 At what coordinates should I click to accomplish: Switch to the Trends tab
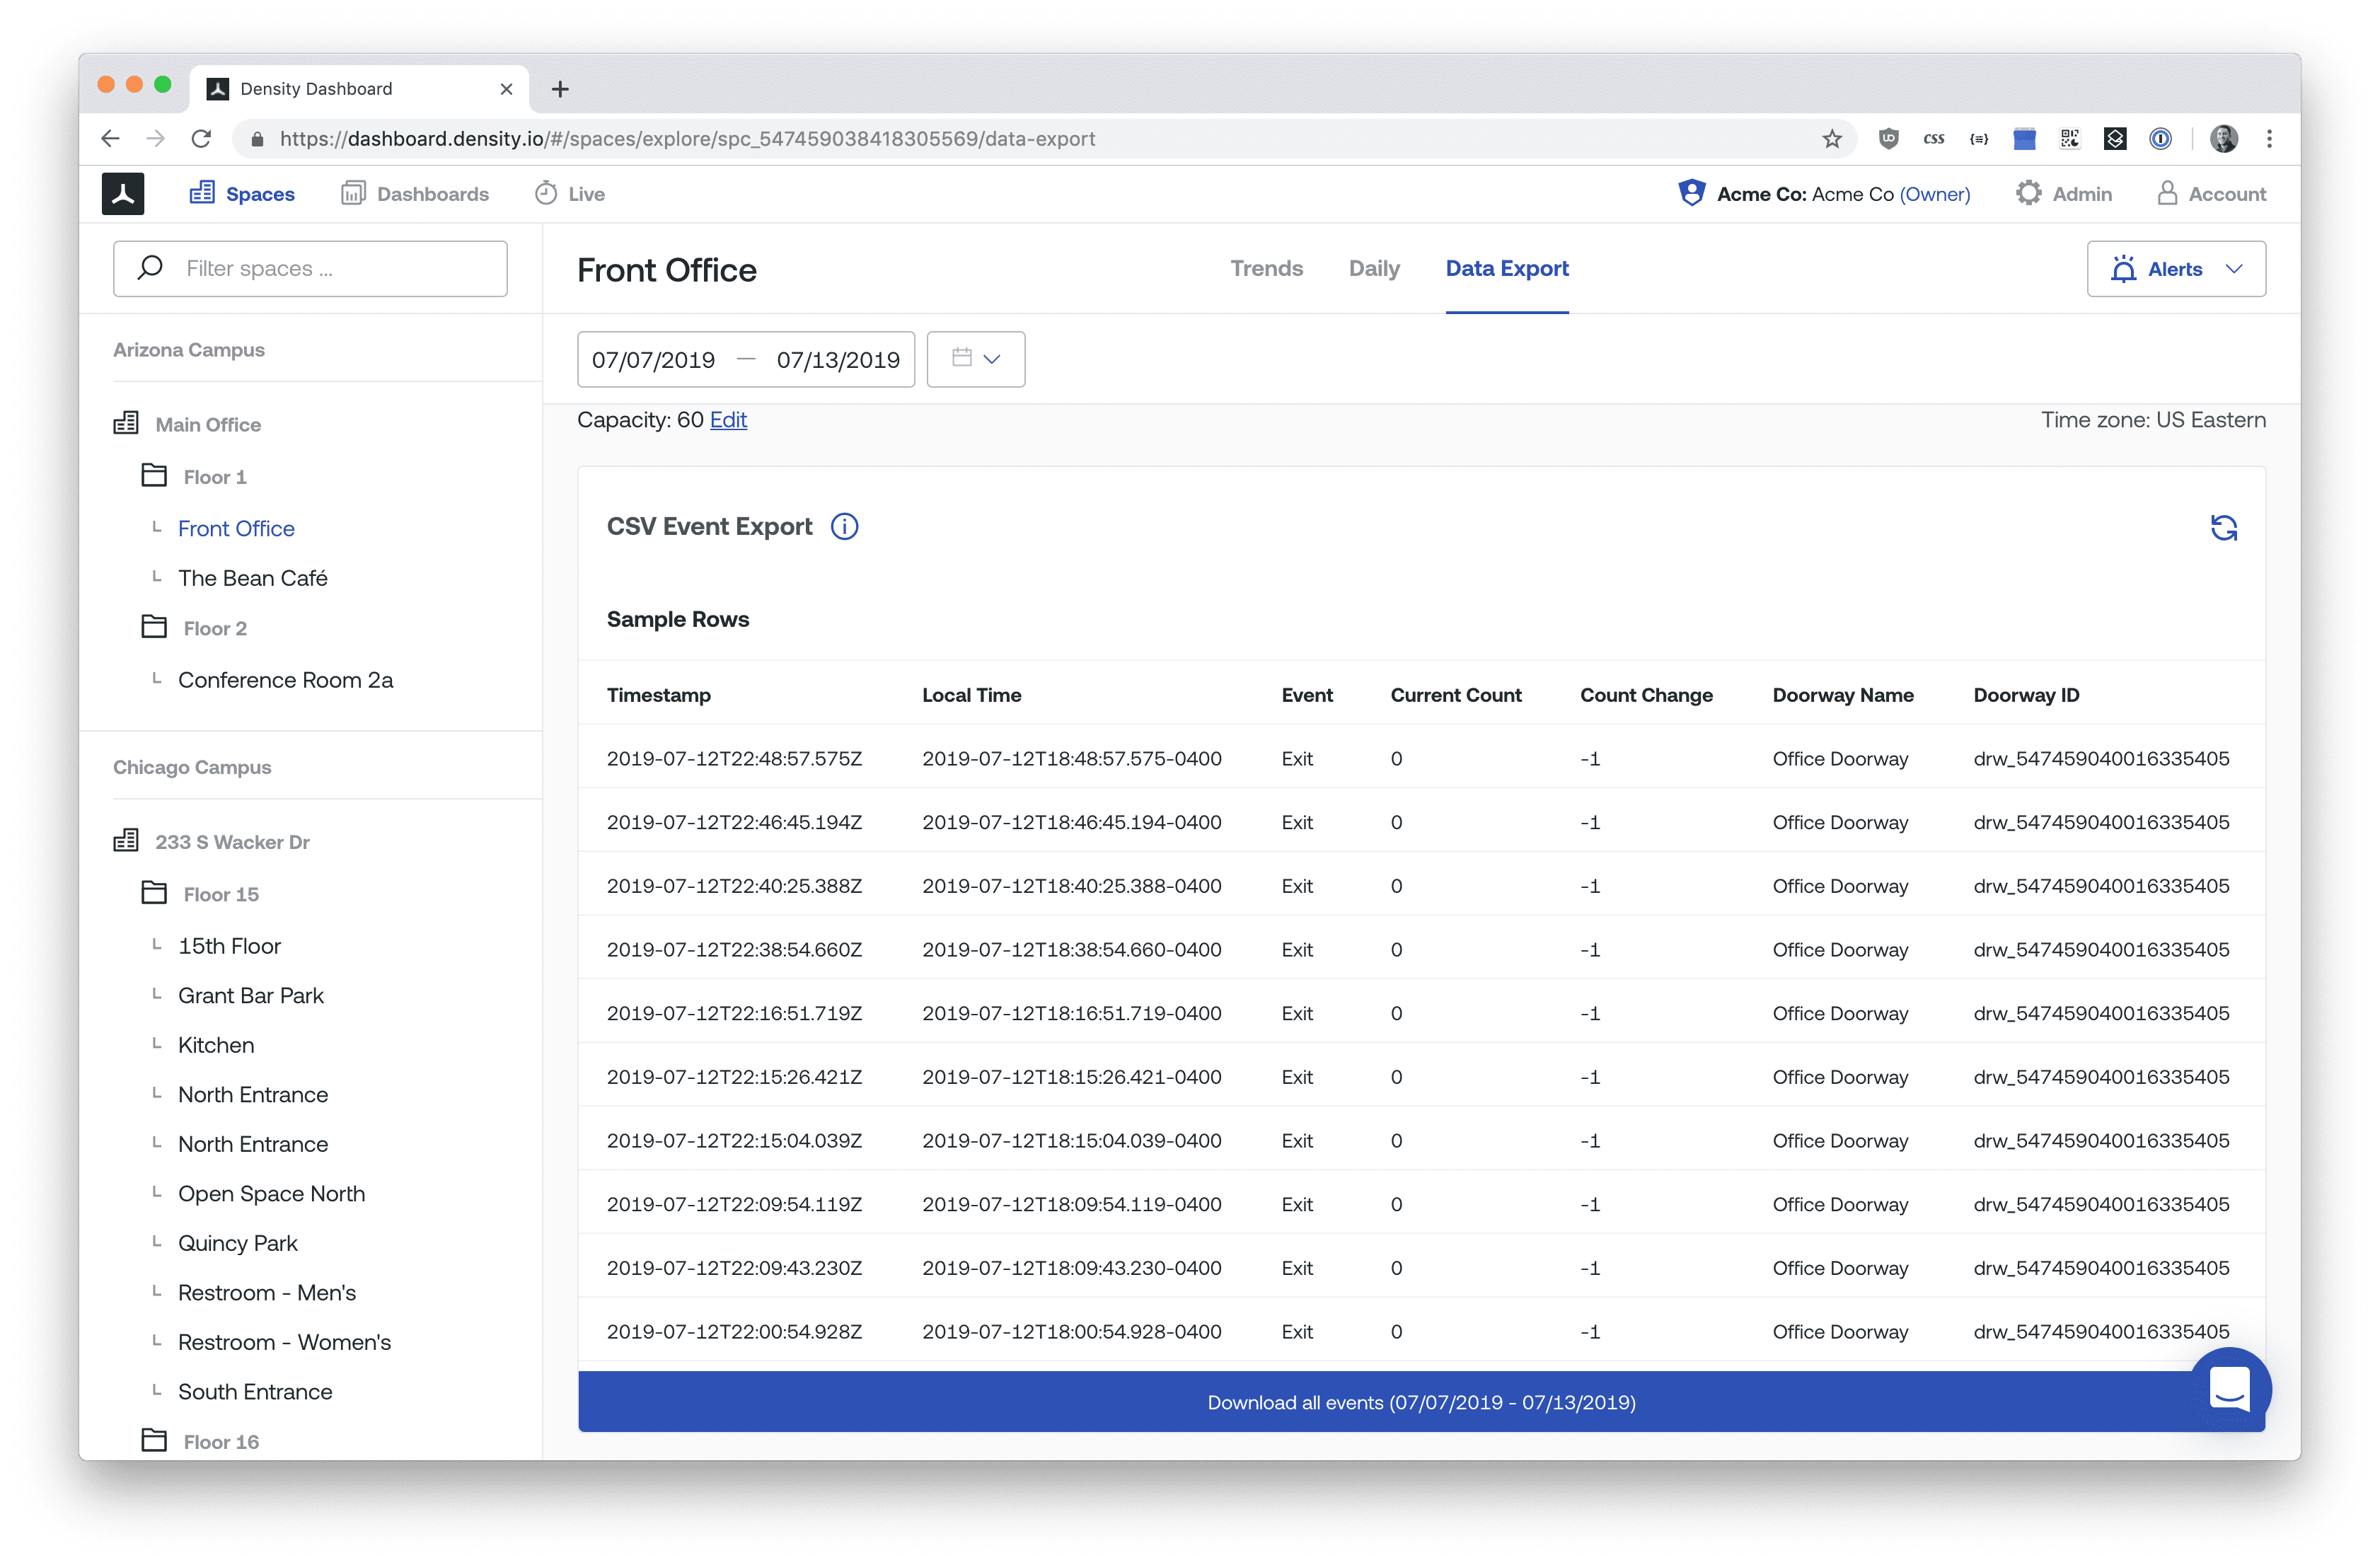tap(1266, 268)
